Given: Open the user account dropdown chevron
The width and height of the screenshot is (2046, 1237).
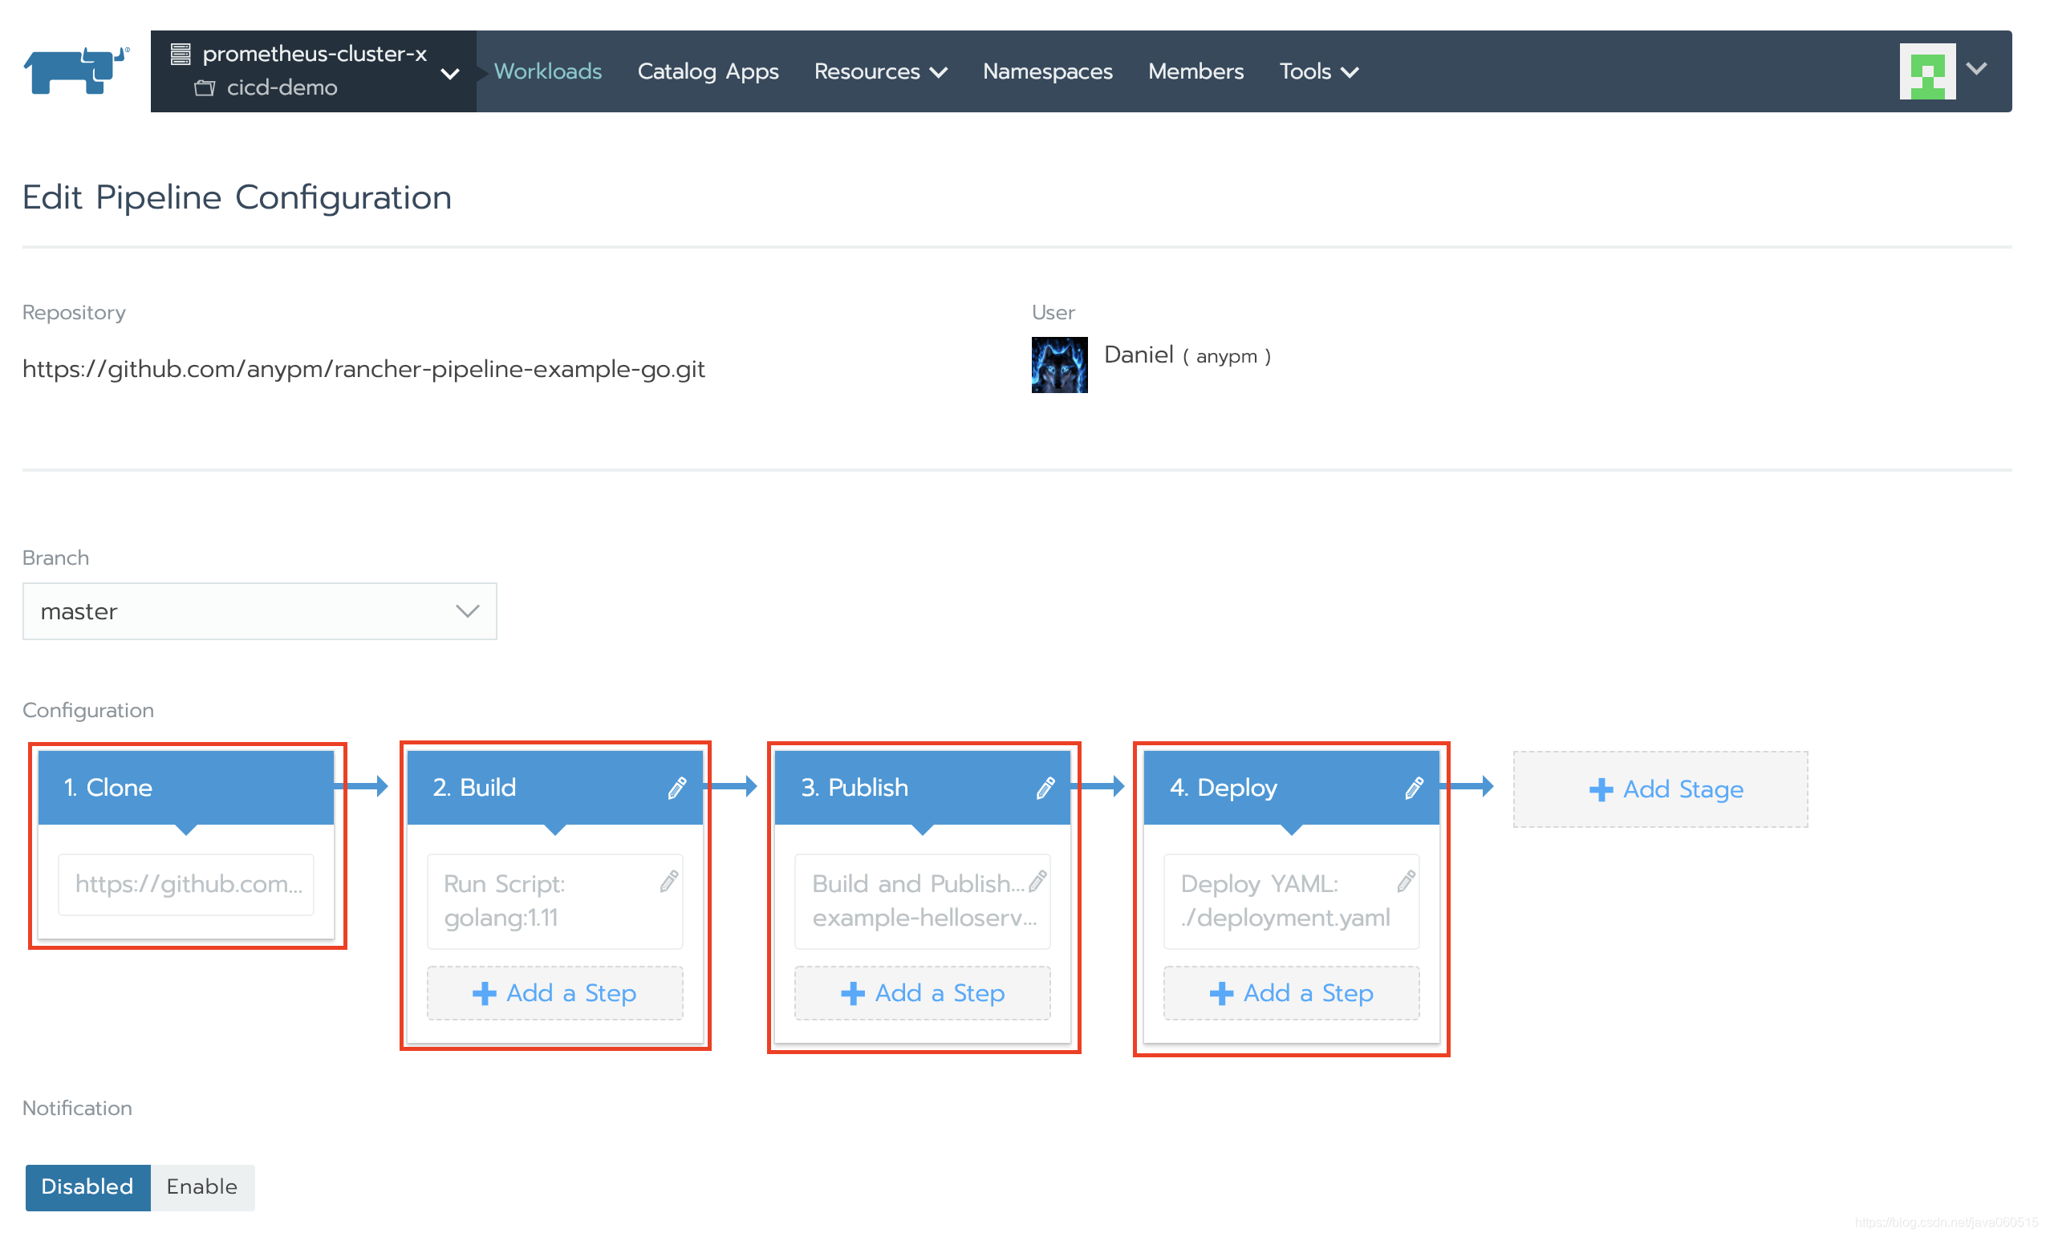Looking at the screenshot, I should (x=1976, y=69).
